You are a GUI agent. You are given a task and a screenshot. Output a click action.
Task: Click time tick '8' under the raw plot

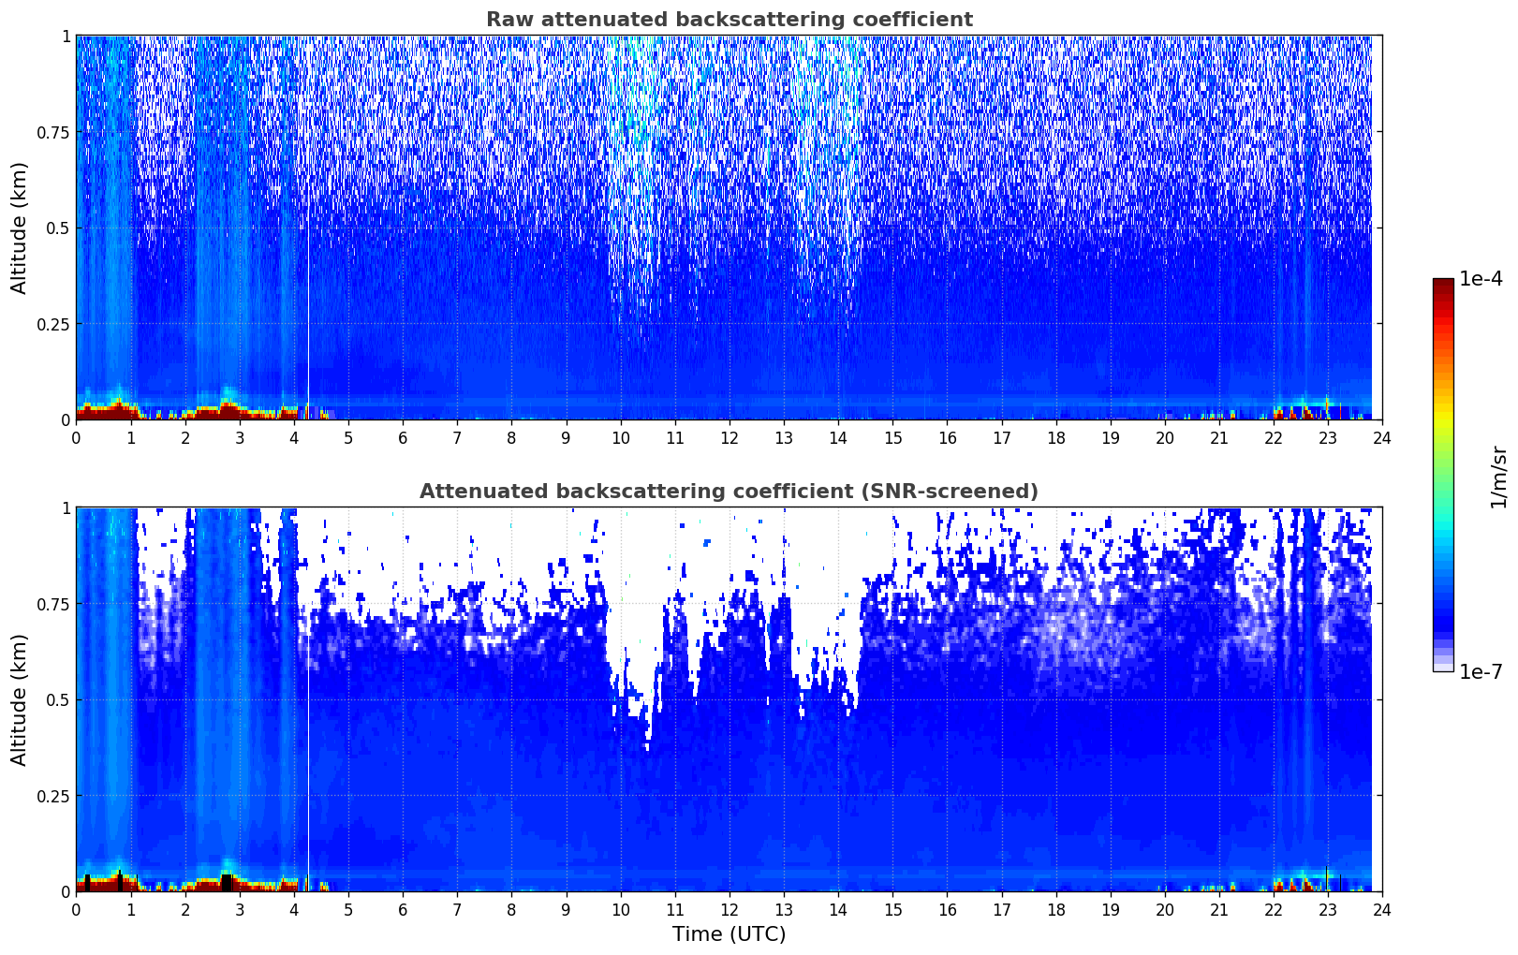click(511, 437)
